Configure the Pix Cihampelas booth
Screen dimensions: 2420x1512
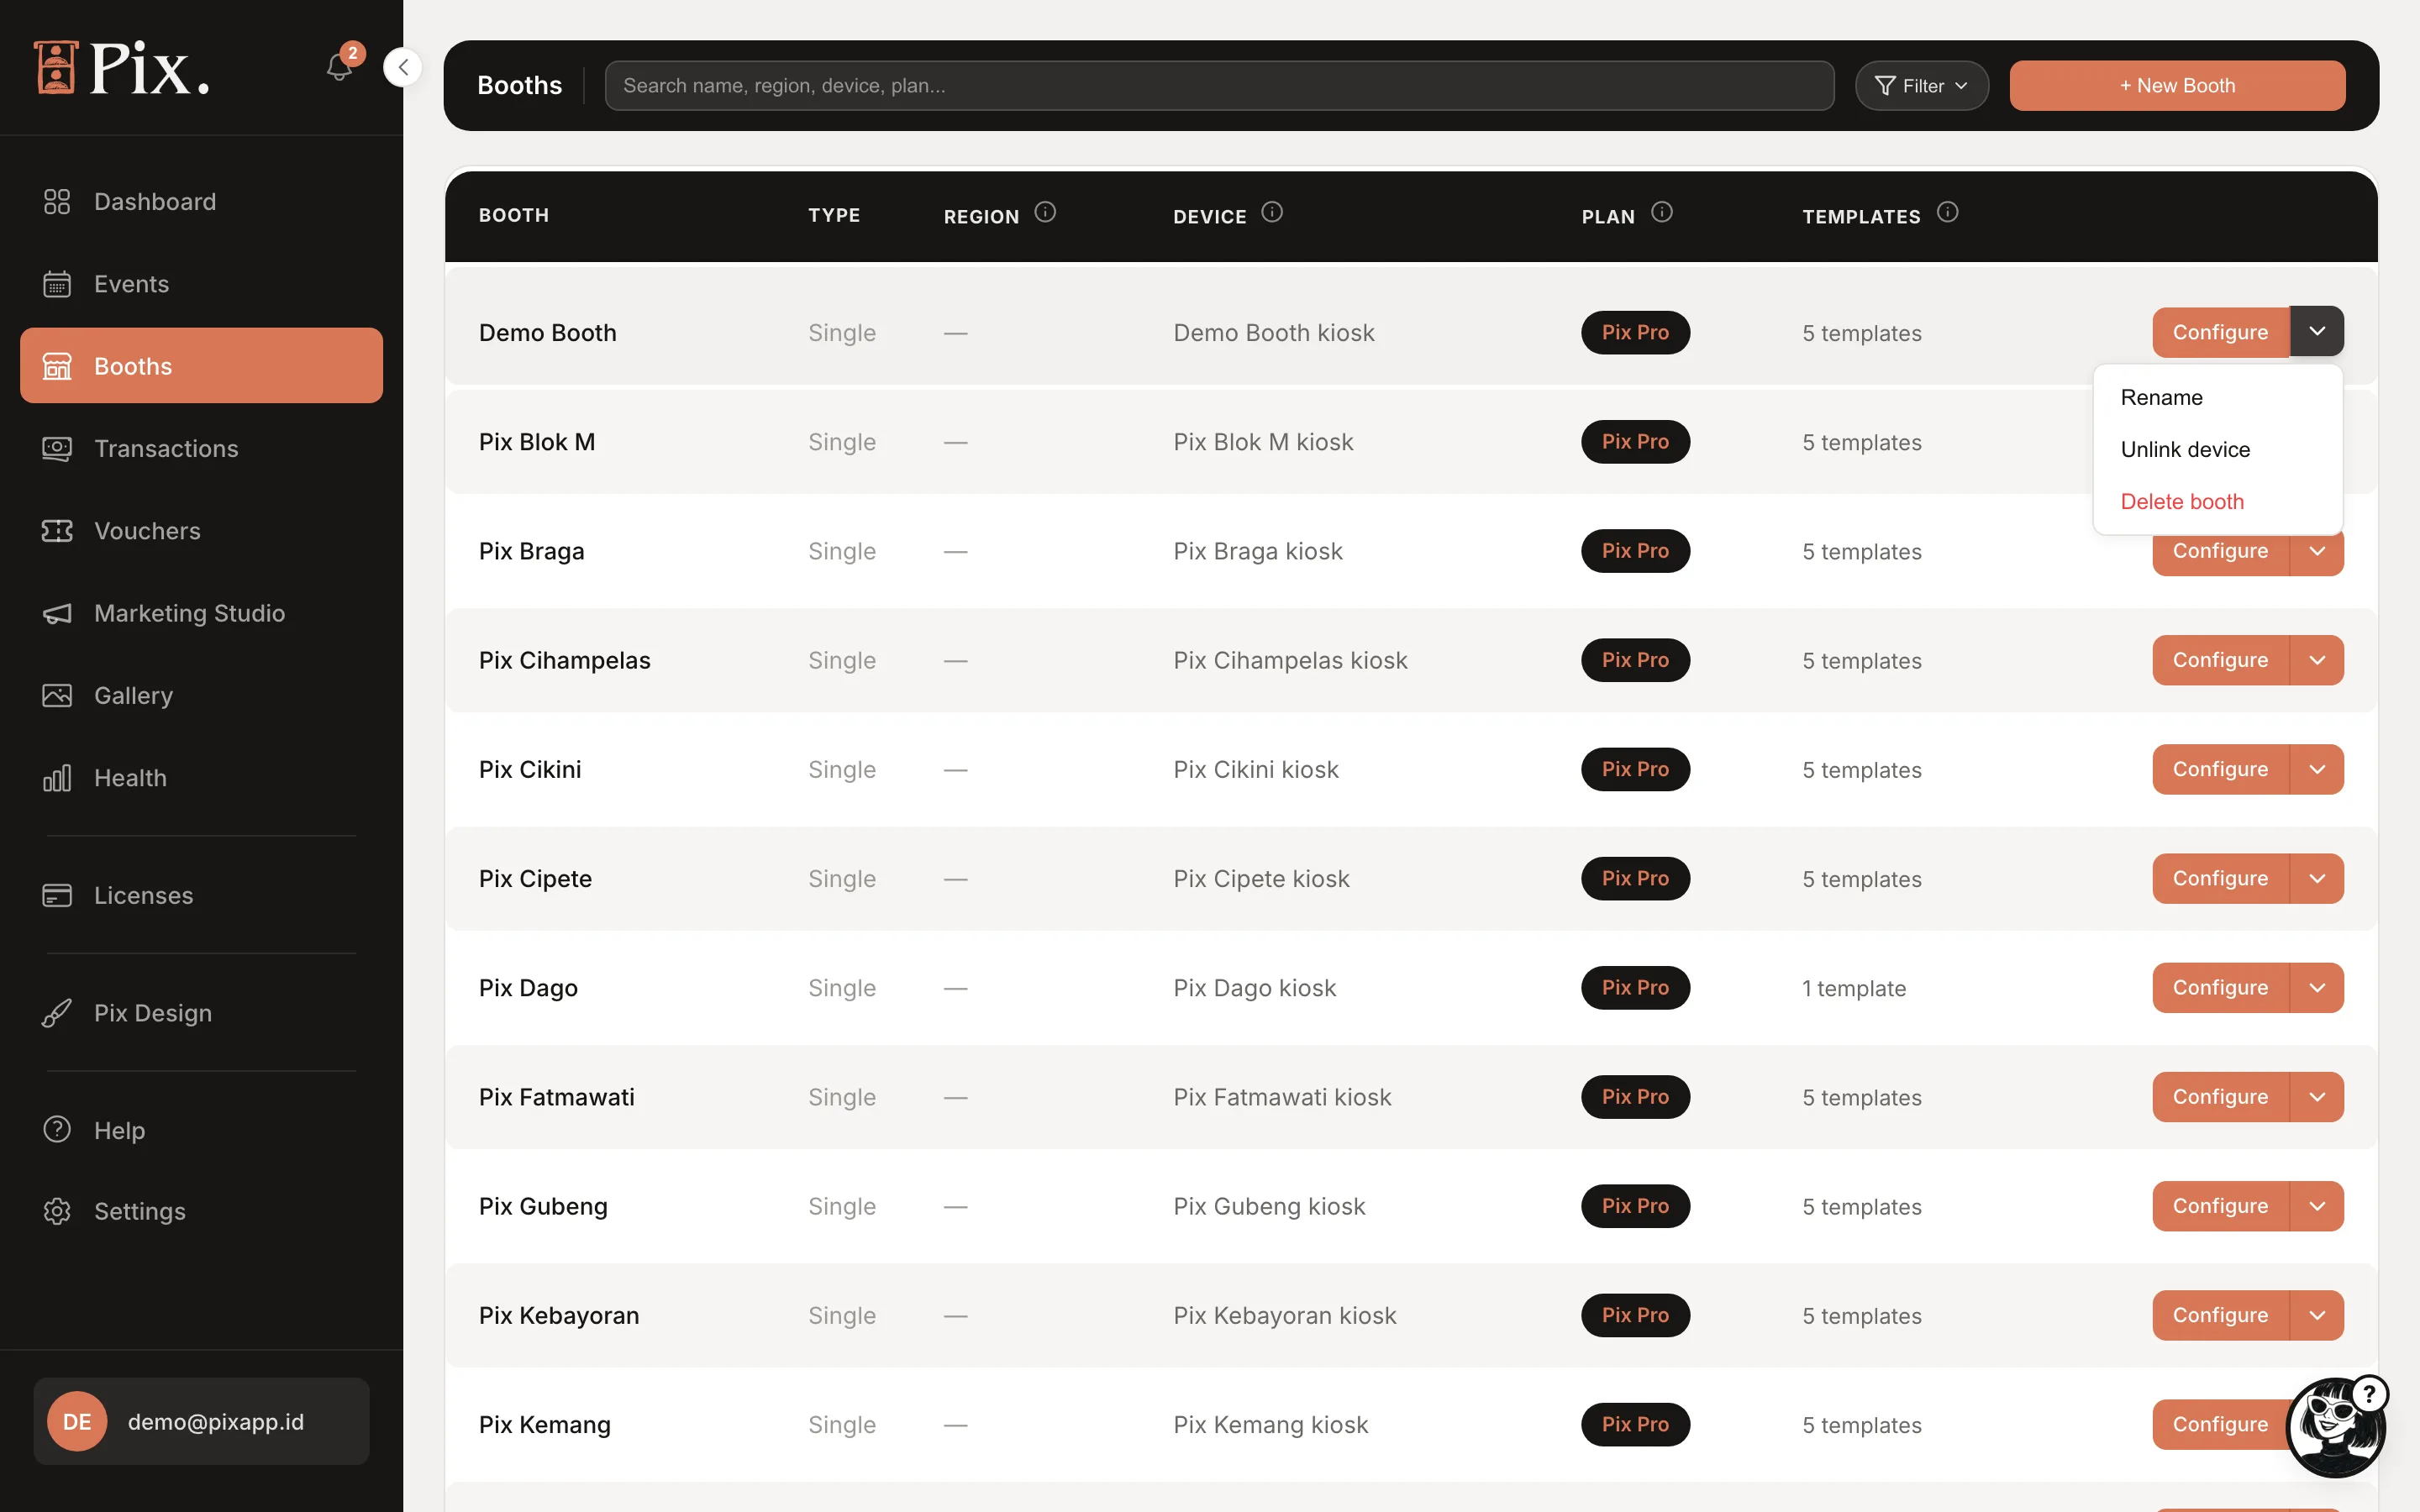[2220, 660]
